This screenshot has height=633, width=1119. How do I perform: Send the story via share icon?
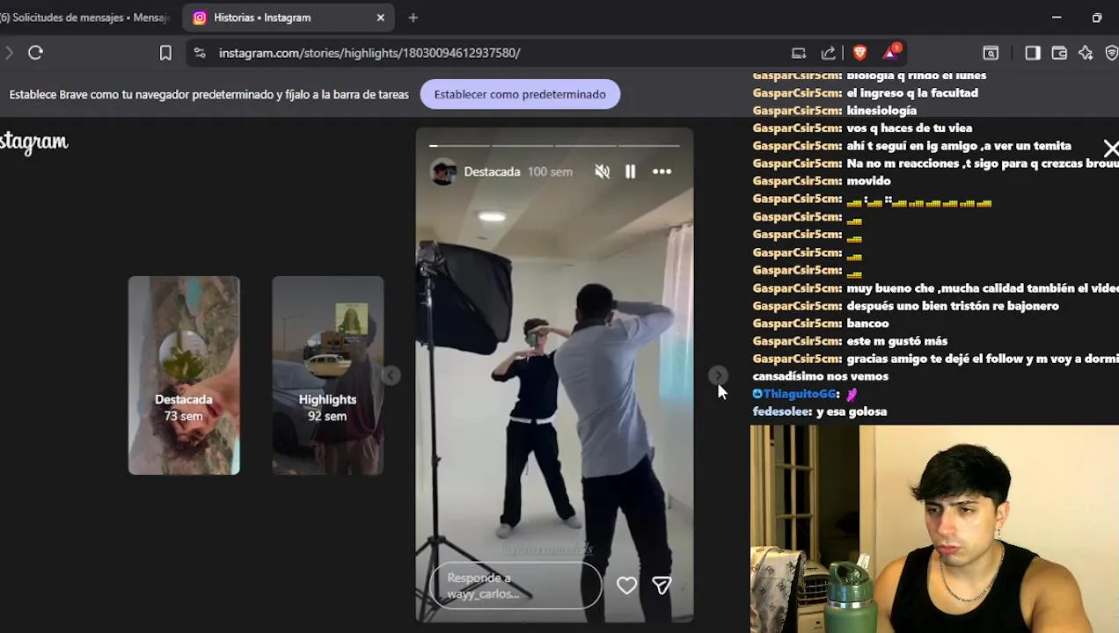(x=662, y=586)
